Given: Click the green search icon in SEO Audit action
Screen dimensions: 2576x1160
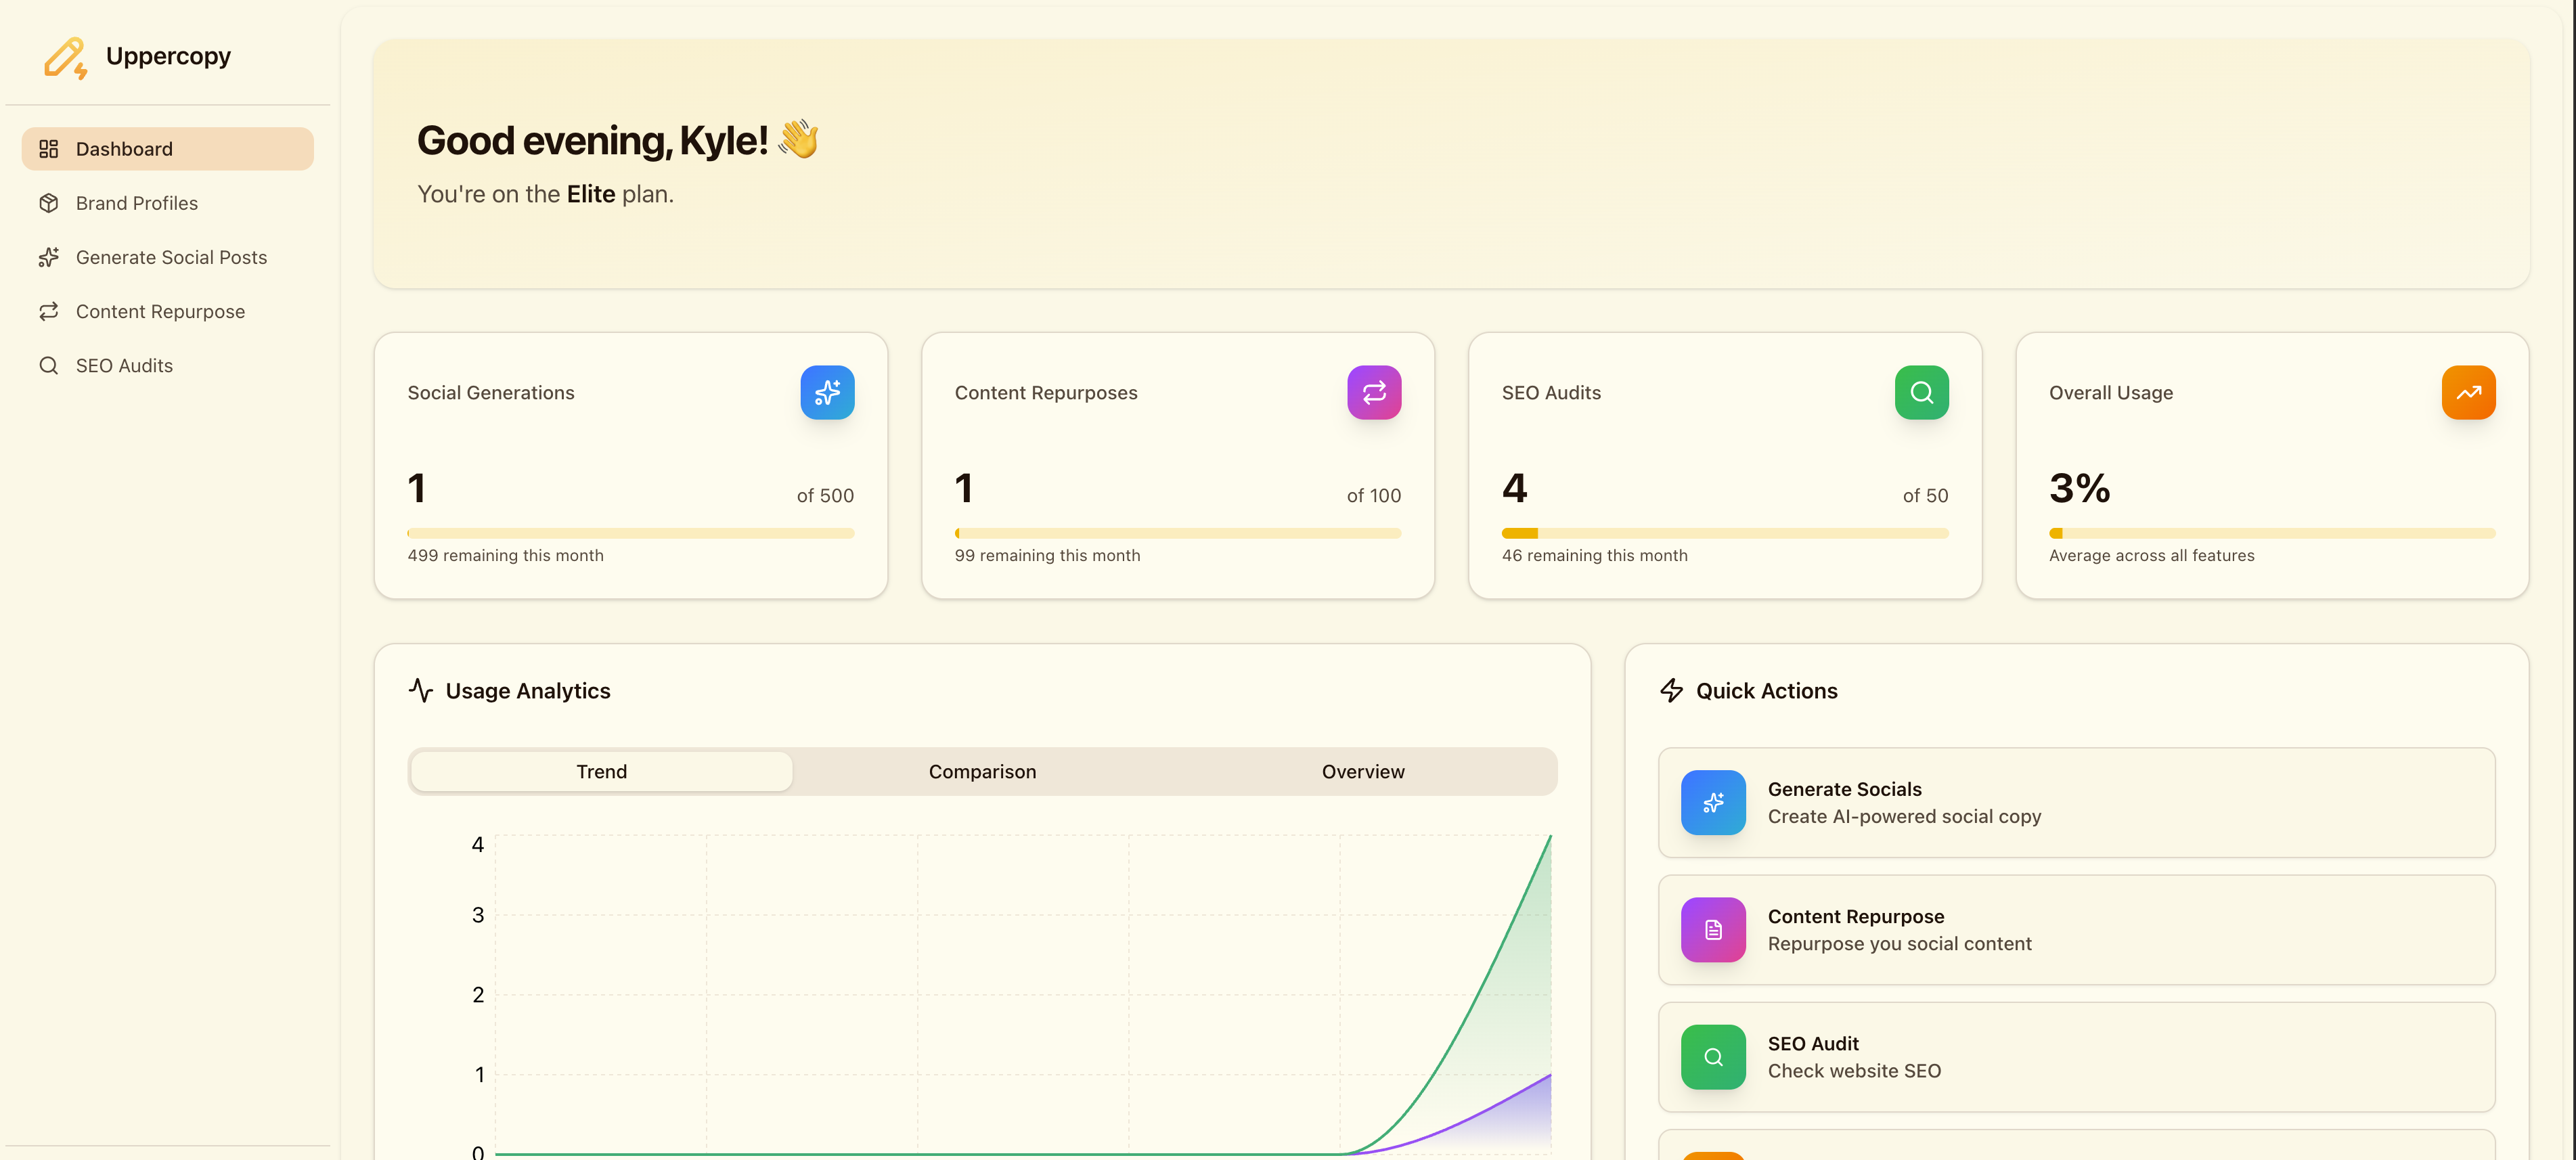Looking at the screenshot, I should pyautogui.click(x=1712, y=1056).
